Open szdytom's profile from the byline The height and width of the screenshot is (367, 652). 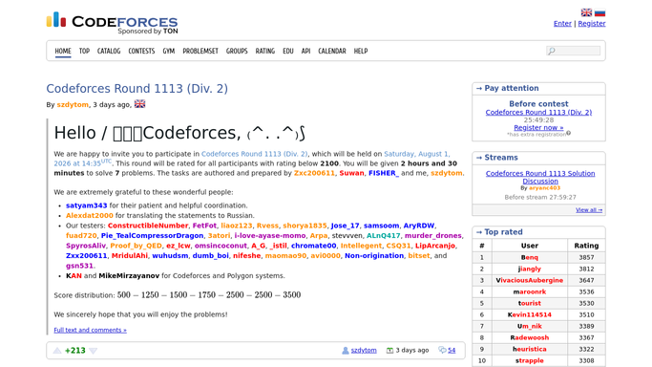pos(73,105)
